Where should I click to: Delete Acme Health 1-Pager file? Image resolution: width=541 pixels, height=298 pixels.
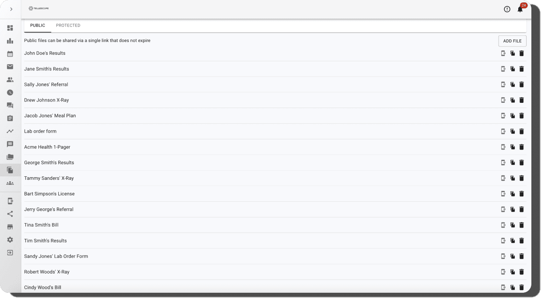[x=521, y=147]
